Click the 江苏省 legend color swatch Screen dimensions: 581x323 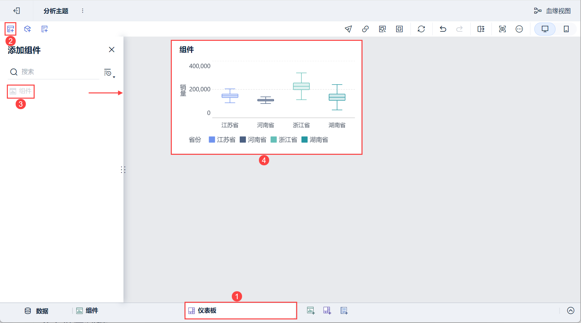[x=212, y=140]
